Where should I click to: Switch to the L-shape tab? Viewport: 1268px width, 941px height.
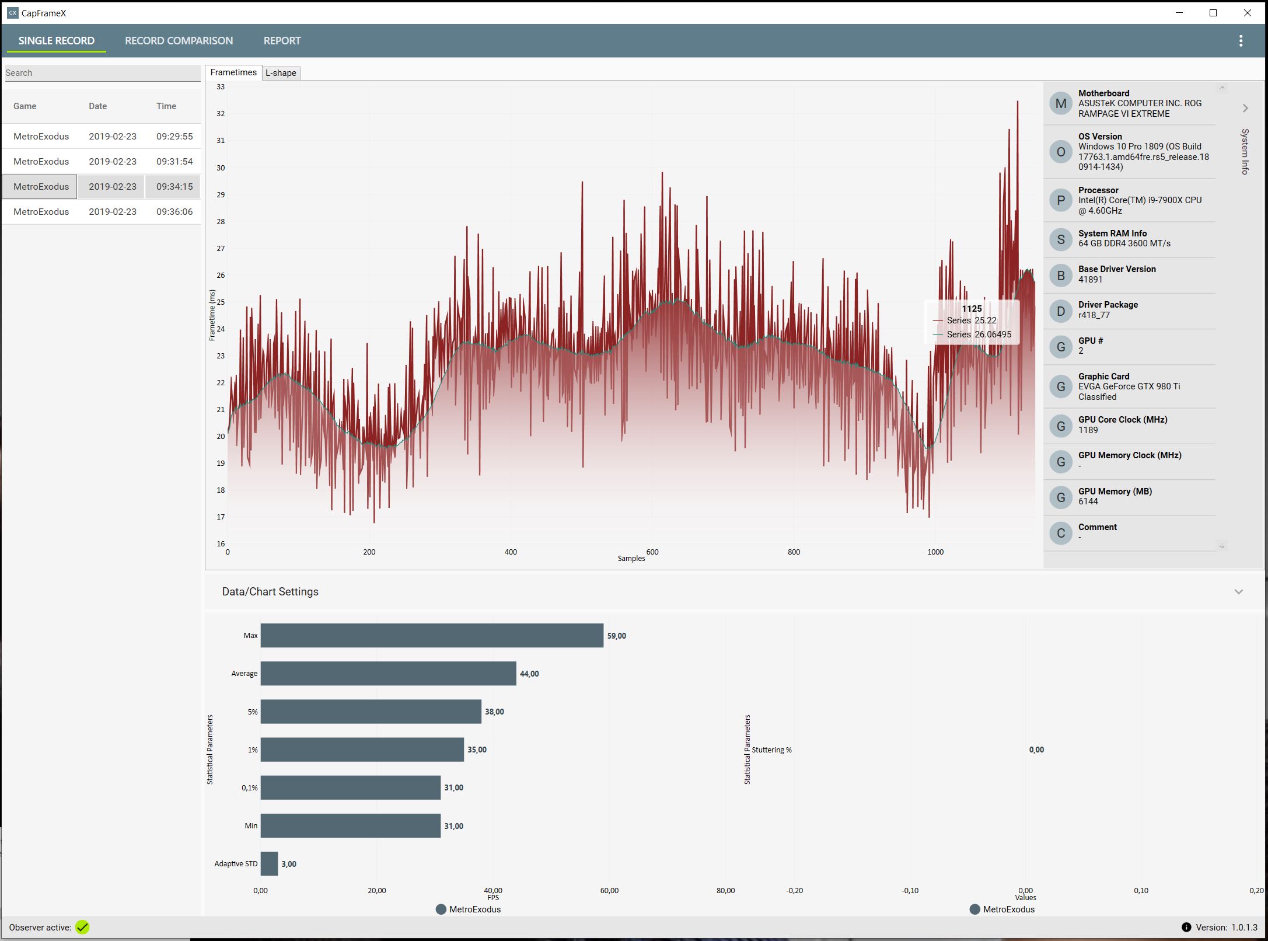pos(281,73)
